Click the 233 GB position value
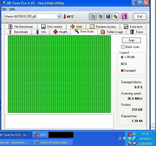The width and height of the screenshot is (156, 146). [137, 109]
